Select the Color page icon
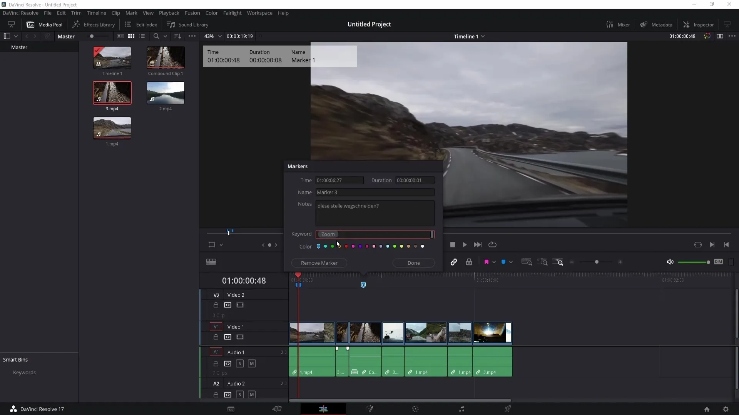Image resolution: width=739 pixels, height=415 pixels. 416,409
